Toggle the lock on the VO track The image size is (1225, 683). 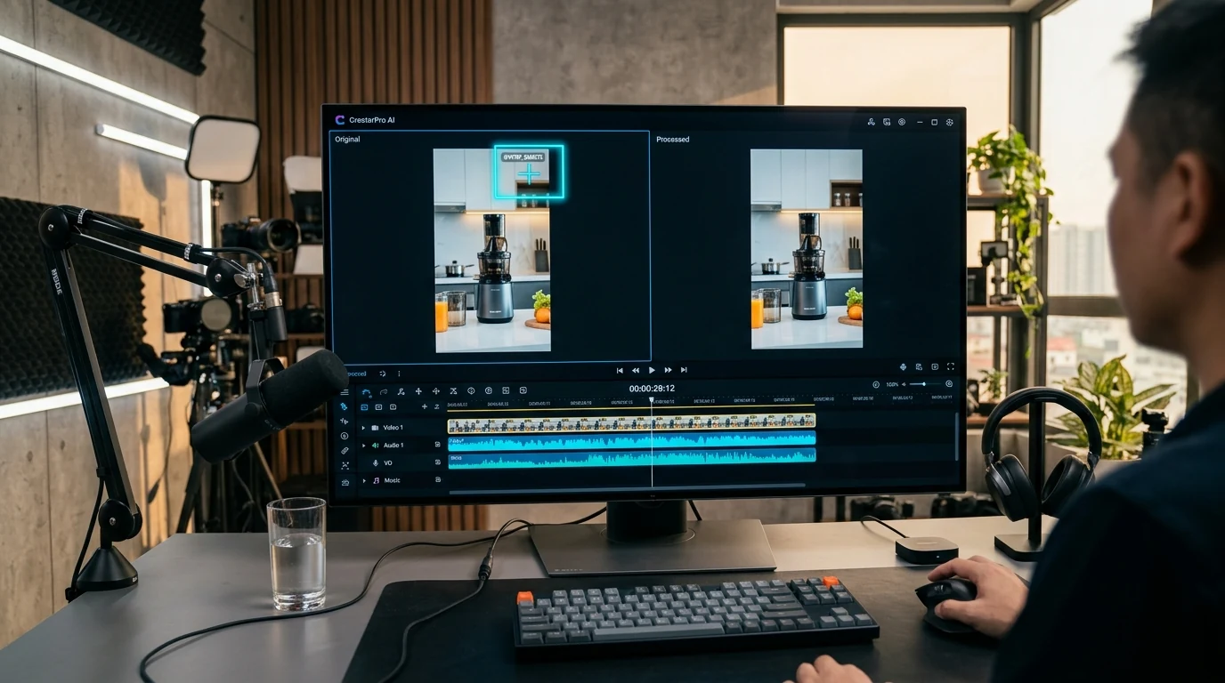(438, 462)
